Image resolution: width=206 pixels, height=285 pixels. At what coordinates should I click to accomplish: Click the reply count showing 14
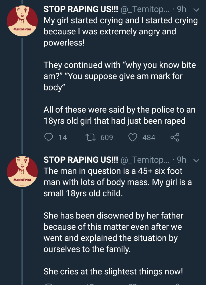tap(62, 138)
